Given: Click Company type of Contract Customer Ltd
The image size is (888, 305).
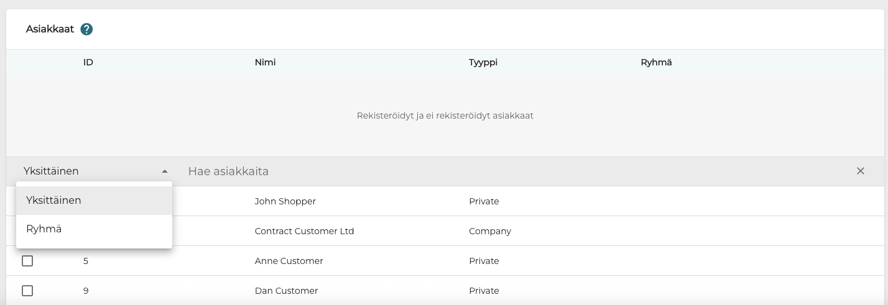Looking at the screenshot, I should 490,231.
